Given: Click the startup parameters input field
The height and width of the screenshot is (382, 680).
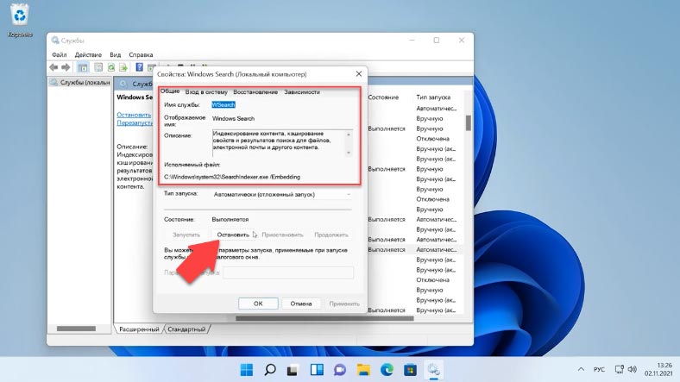Looking at the screenshot, I should pyautogui.click(x=288, y=272).
